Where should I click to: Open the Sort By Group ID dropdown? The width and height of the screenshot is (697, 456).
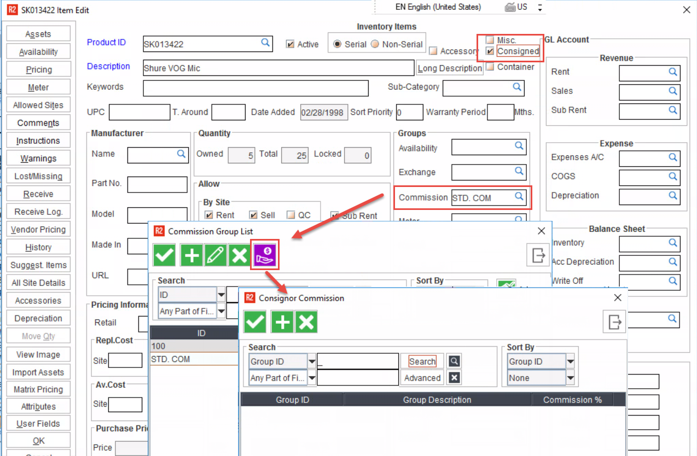click(x=570, y=361)
